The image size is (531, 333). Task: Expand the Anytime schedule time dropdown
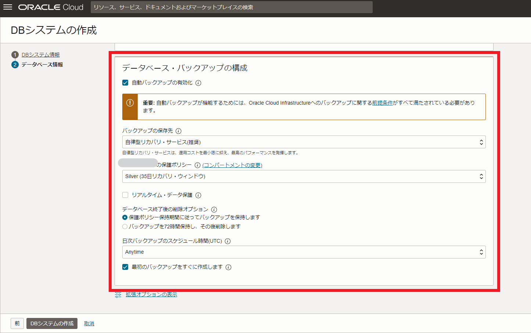point(304,252)
